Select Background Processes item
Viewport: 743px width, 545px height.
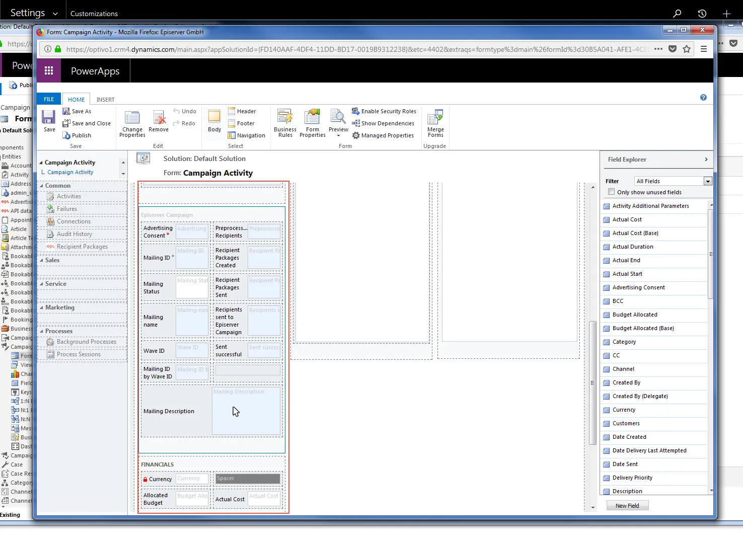(x=86, y=342)
